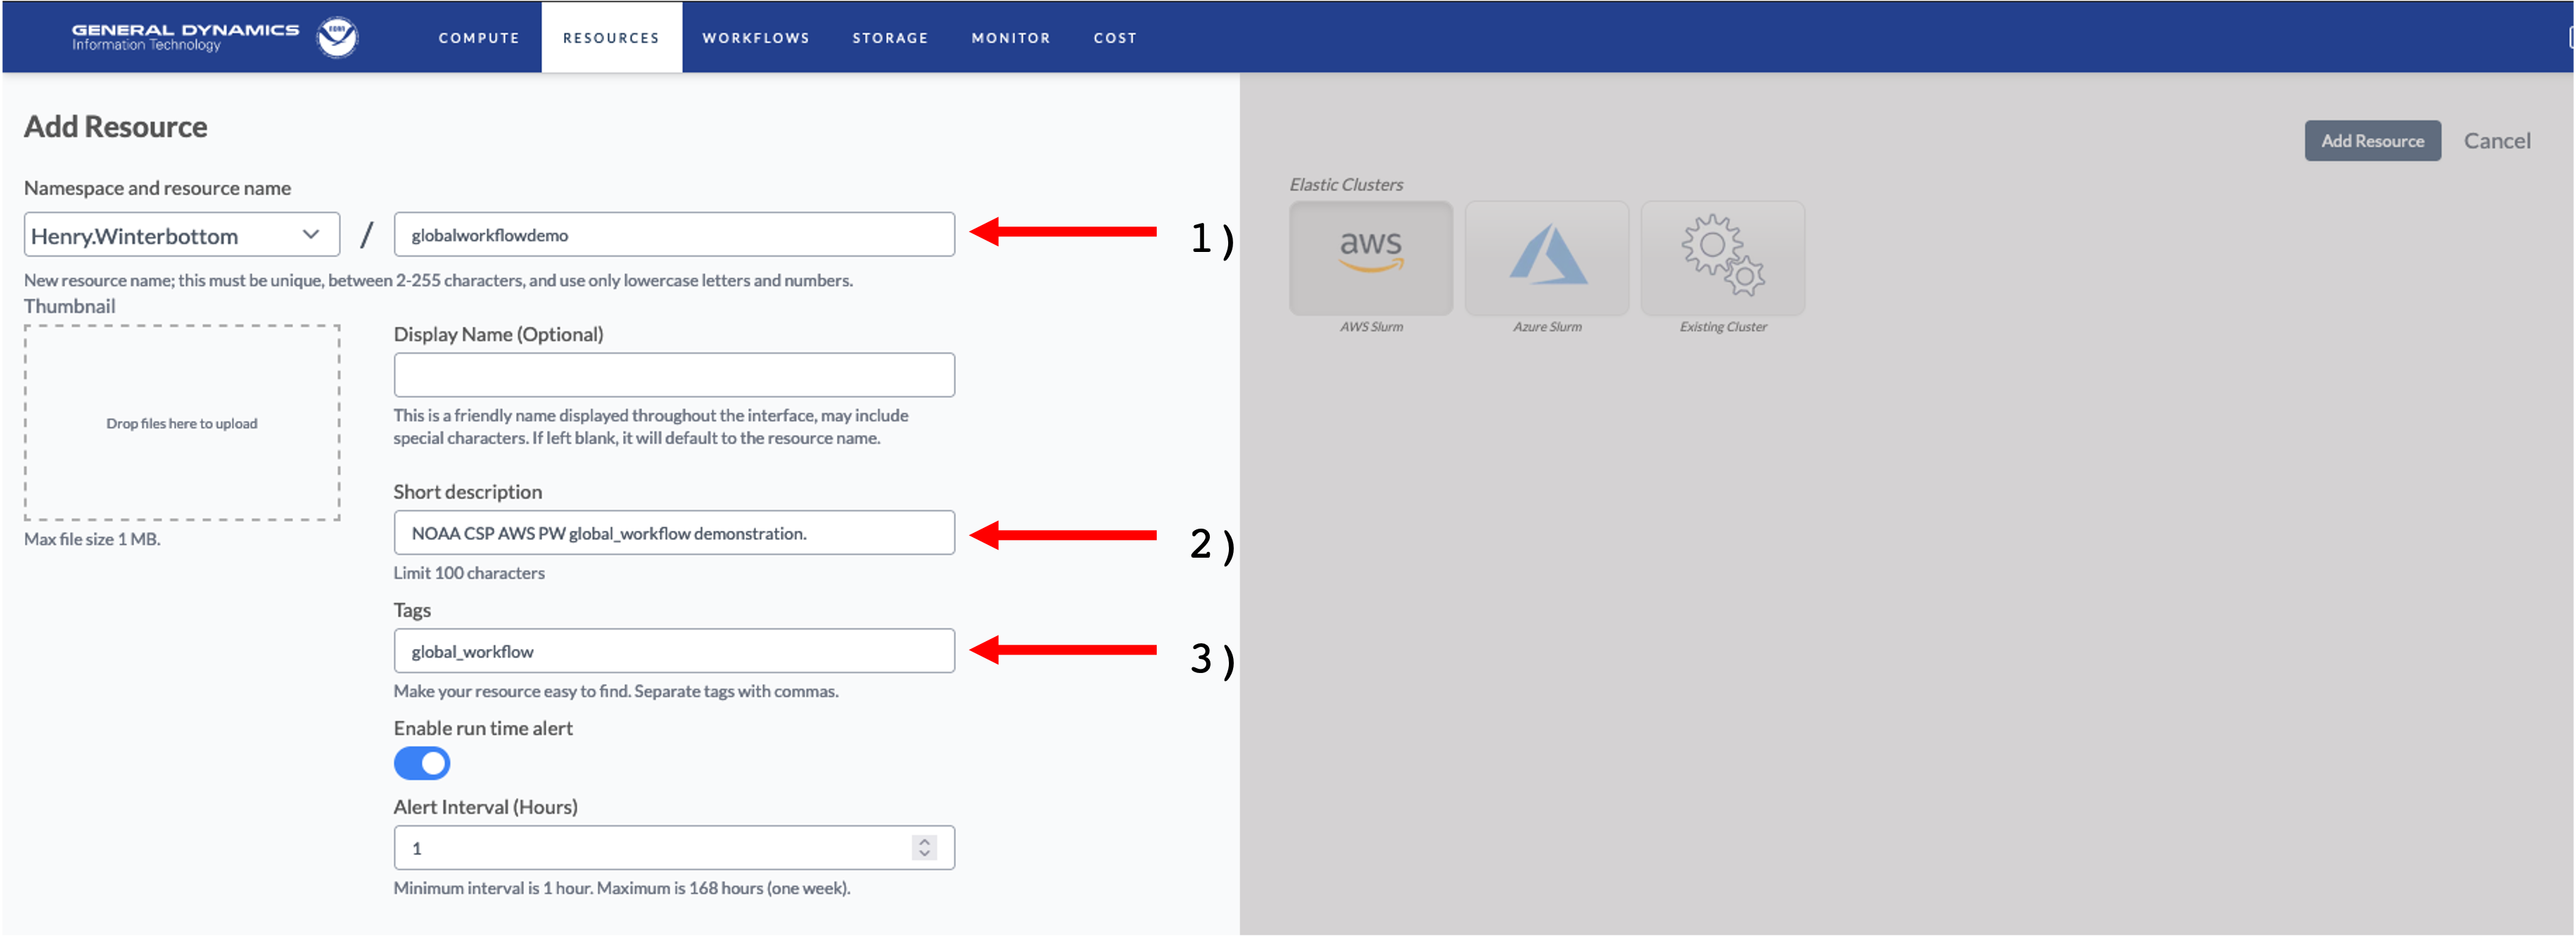Click the Display Name input field
The width and height of the screenshot is (2576, 937).
click(x=674, y=375)
